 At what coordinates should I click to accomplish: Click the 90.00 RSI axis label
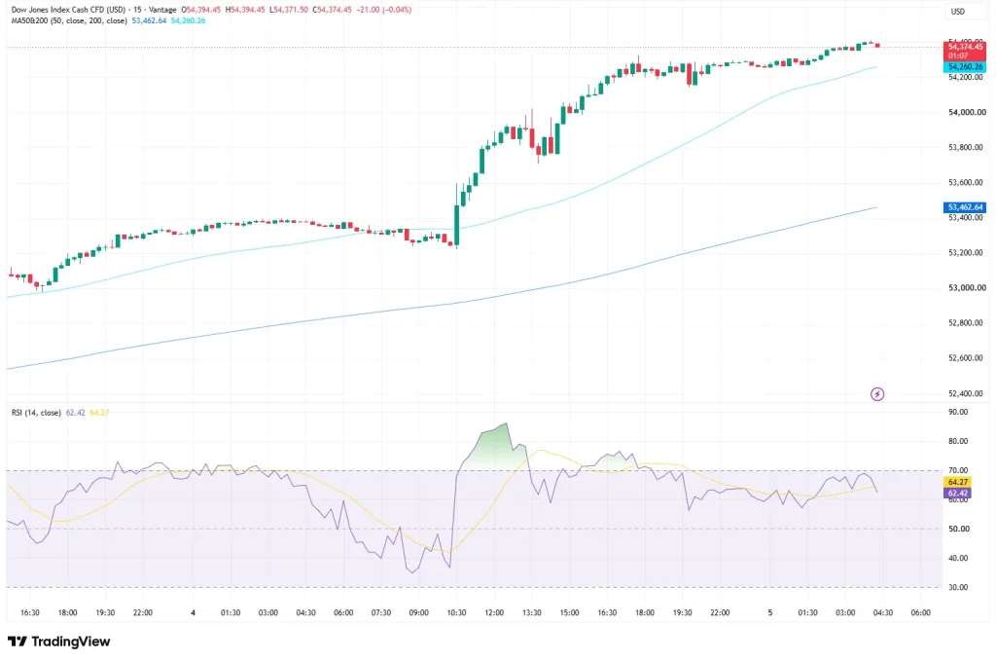(958, 412)
